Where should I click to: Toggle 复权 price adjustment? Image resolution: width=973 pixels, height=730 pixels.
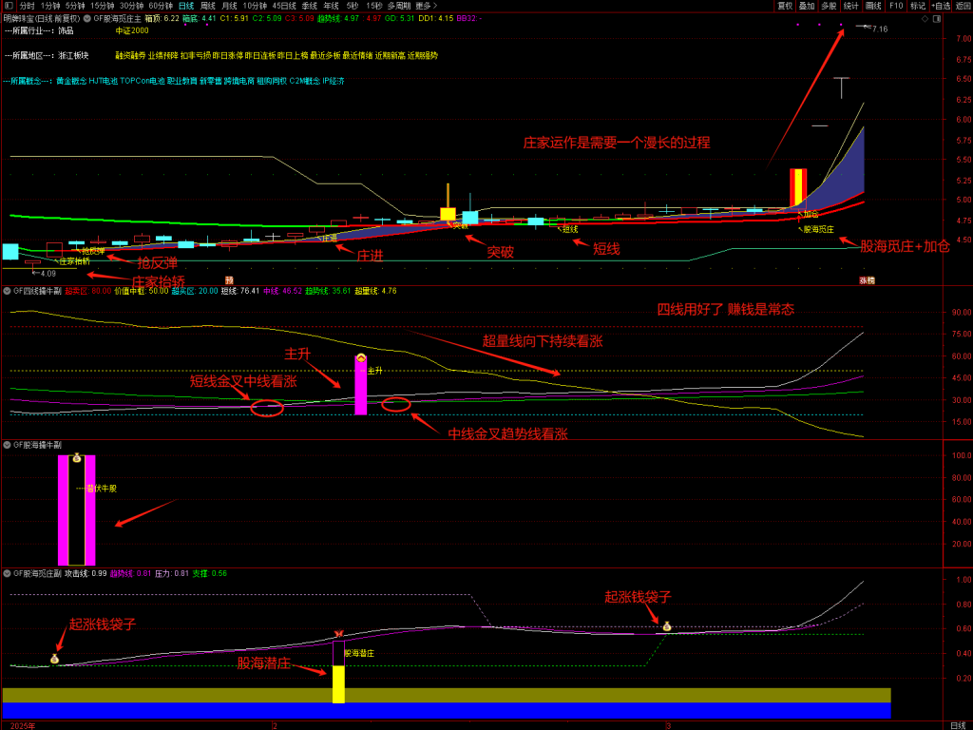click(785, 6)
